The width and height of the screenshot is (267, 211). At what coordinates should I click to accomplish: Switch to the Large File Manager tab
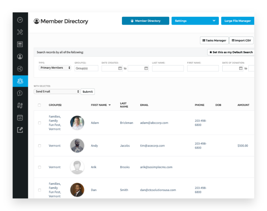coord(237,21)
